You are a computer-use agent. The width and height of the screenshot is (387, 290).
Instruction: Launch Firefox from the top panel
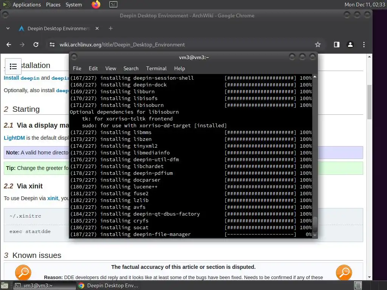click(x=96, y=5)
